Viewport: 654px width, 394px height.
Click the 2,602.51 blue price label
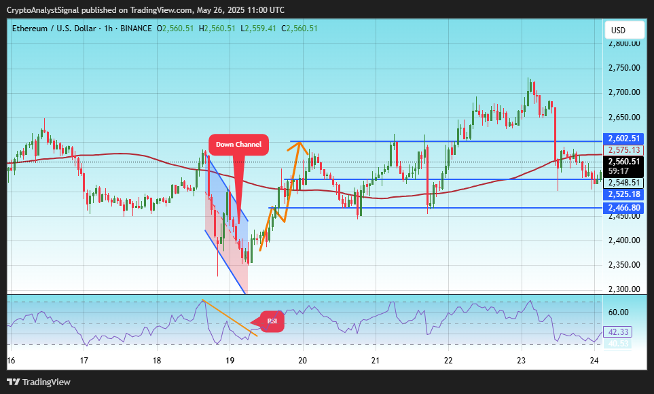pos(623,139)
